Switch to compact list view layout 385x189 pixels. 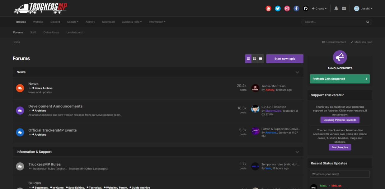tap(260, 58)
